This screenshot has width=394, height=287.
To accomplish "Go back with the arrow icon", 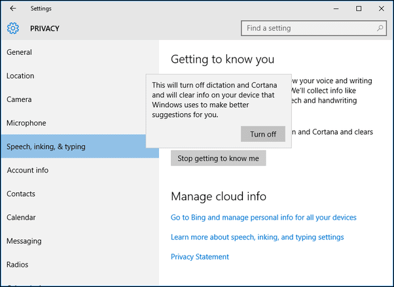I will [13, 8].
